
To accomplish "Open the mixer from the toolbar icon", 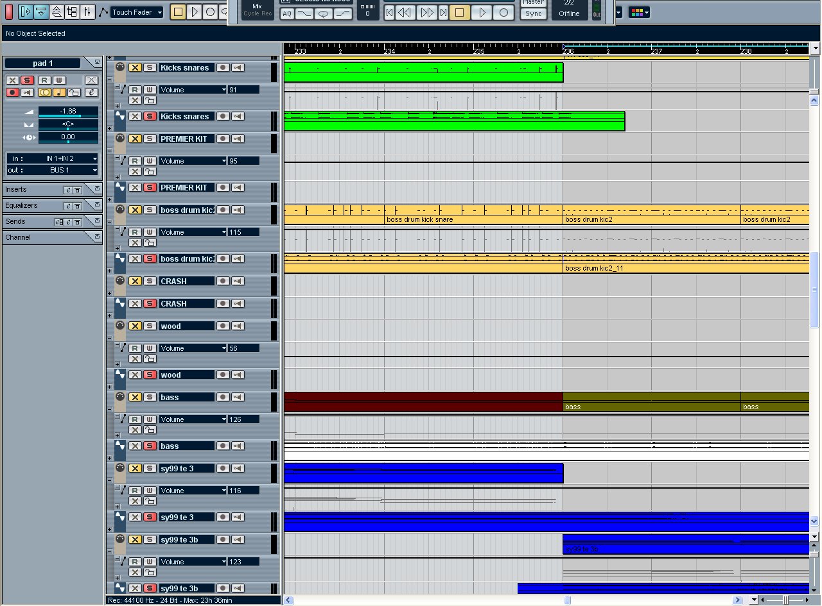I will [88, 12].
